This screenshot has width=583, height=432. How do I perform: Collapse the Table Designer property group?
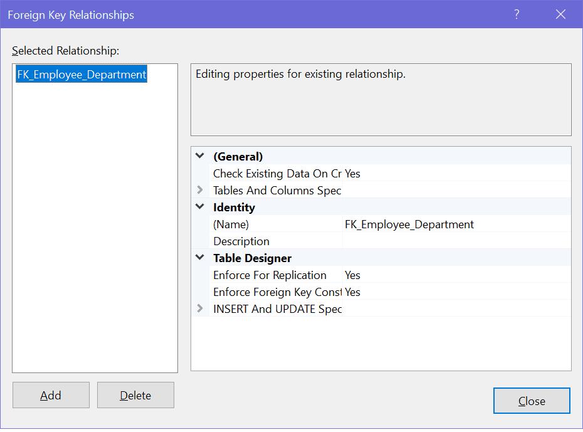pyautogui.click(x=199, y=258)
